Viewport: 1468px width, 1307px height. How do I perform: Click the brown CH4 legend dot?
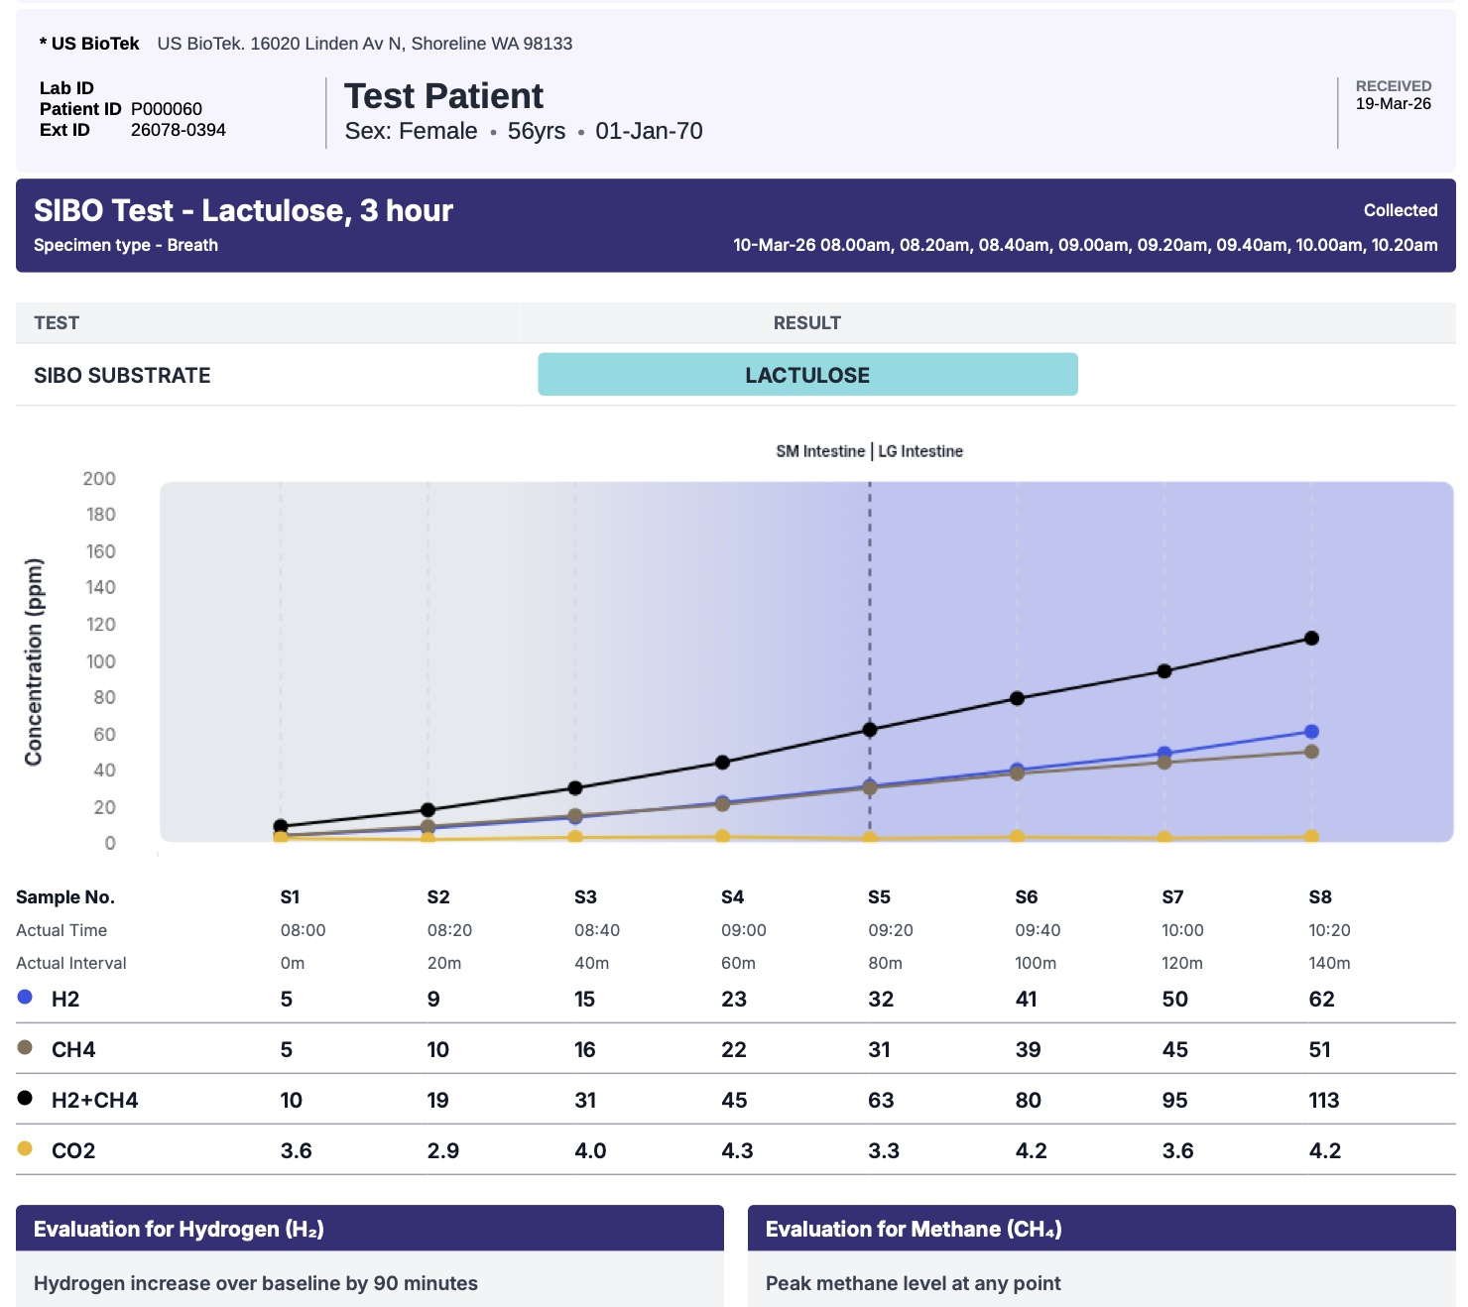(26, 1047)
